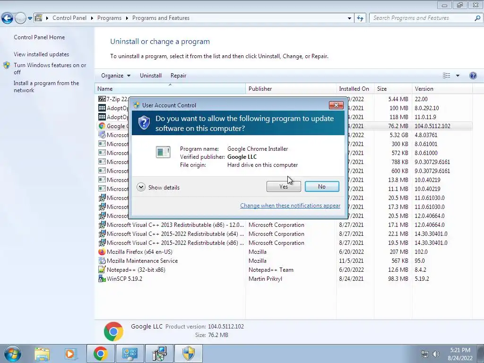Click No in User Account Control dialog
Image resolution: width=484 pixels, height=363 pixels.
[322, 186]
